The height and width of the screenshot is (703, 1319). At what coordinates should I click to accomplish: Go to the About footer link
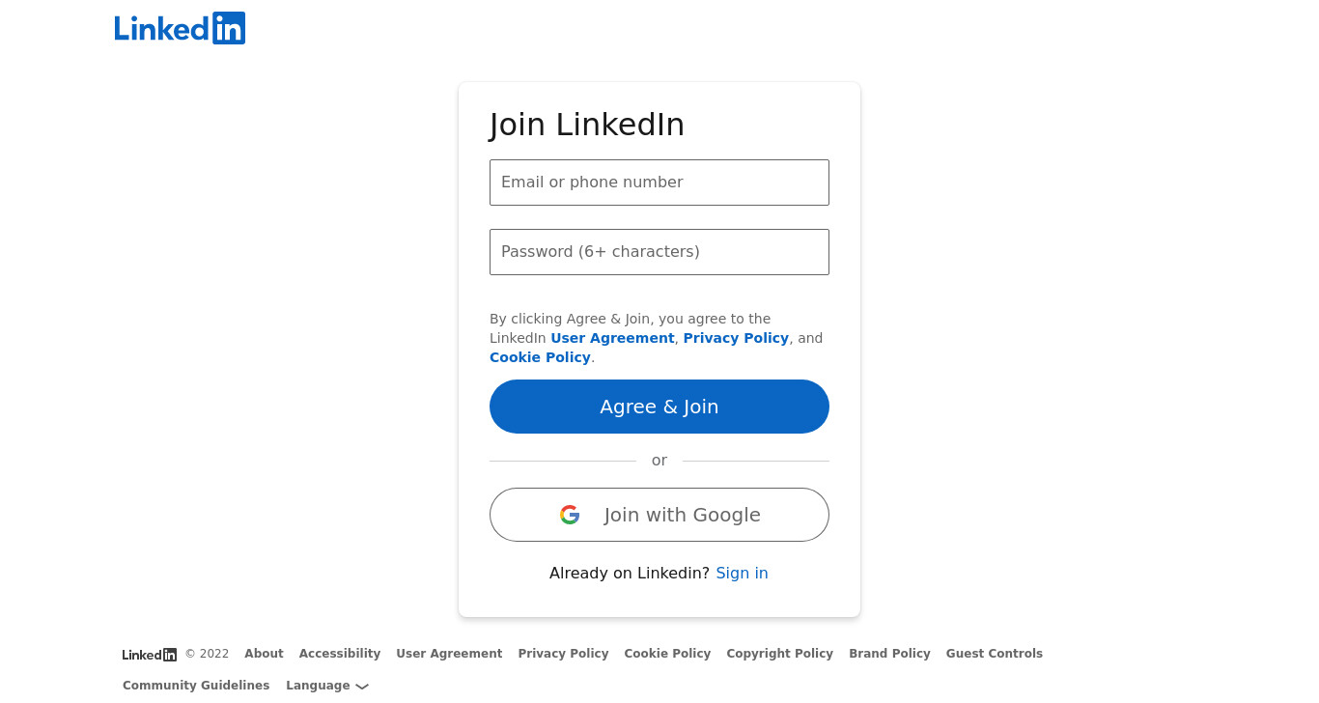click(x=264, y=654)
